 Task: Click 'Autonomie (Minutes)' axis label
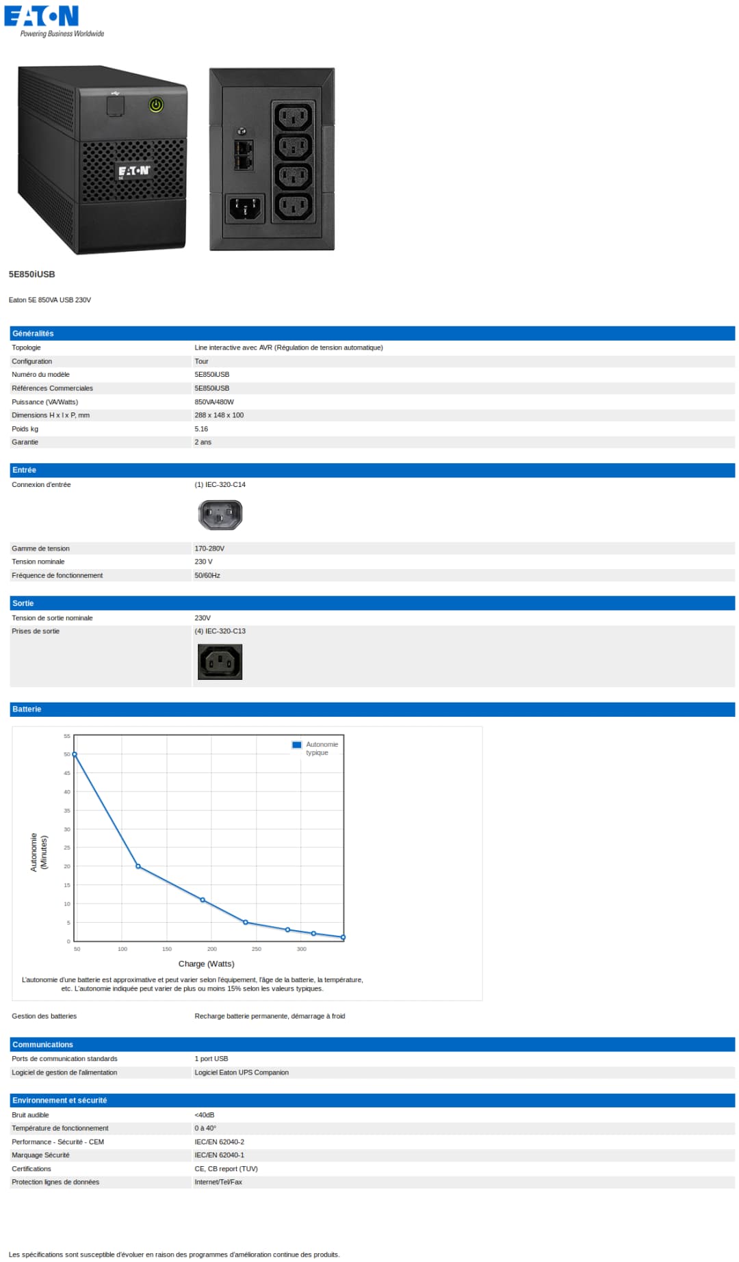click(x=39, y=852)
